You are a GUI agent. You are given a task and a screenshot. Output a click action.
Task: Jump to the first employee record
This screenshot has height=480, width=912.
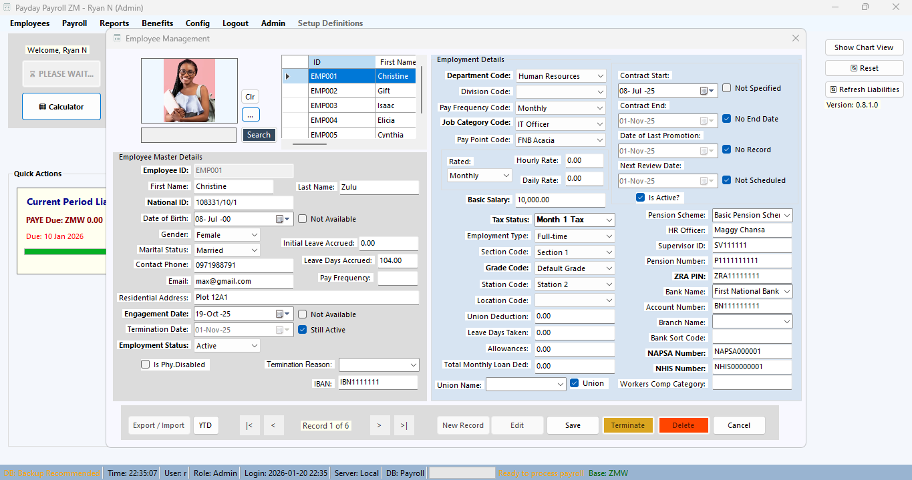(249, 425)
